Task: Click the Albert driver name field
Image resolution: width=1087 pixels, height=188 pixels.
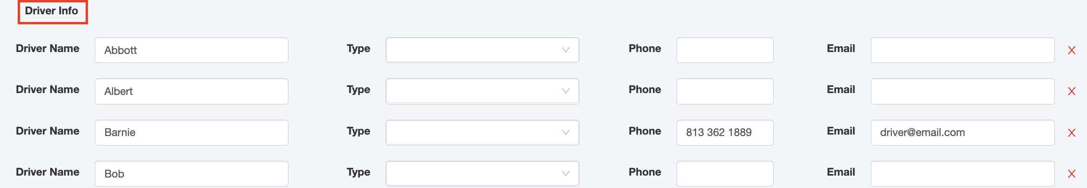Action: (191, 91)
